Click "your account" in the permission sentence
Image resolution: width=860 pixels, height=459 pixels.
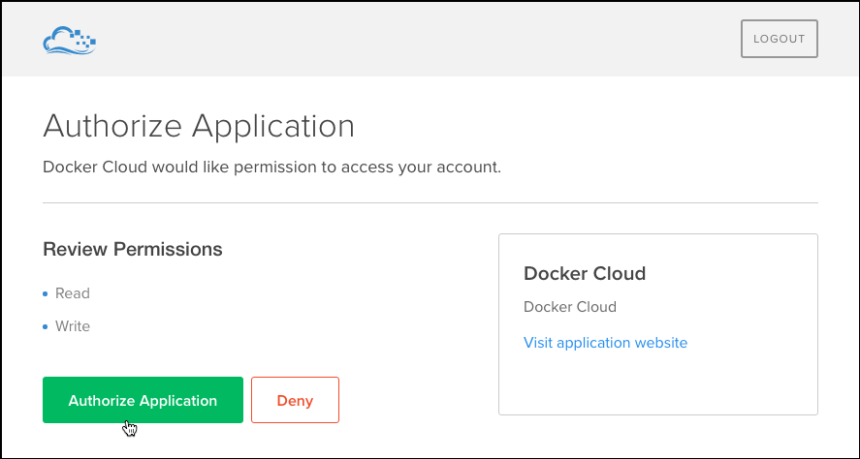click(x=456, y=167)
